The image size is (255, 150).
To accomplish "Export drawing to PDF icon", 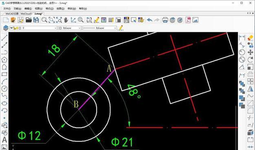I will 188,20.
